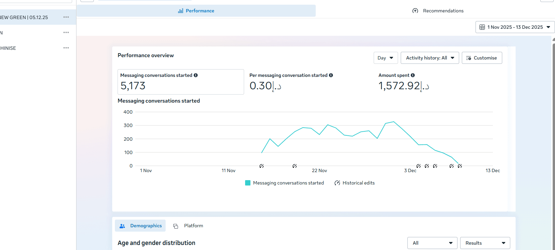555x250 pixels.
Task: Switch to the Platform tab
Action: pyautogui.click(x=188, y=226)
